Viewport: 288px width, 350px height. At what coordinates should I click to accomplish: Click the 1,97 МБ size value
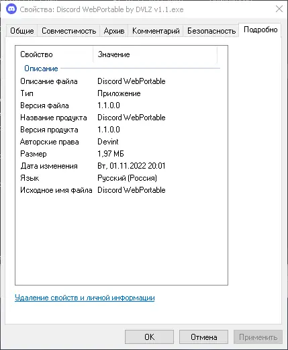pos(111,154)
